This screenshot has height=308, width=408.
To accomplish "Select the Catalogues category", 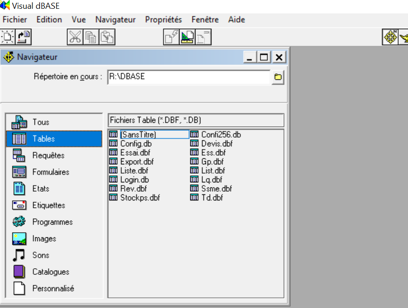I will click(50, 272).
